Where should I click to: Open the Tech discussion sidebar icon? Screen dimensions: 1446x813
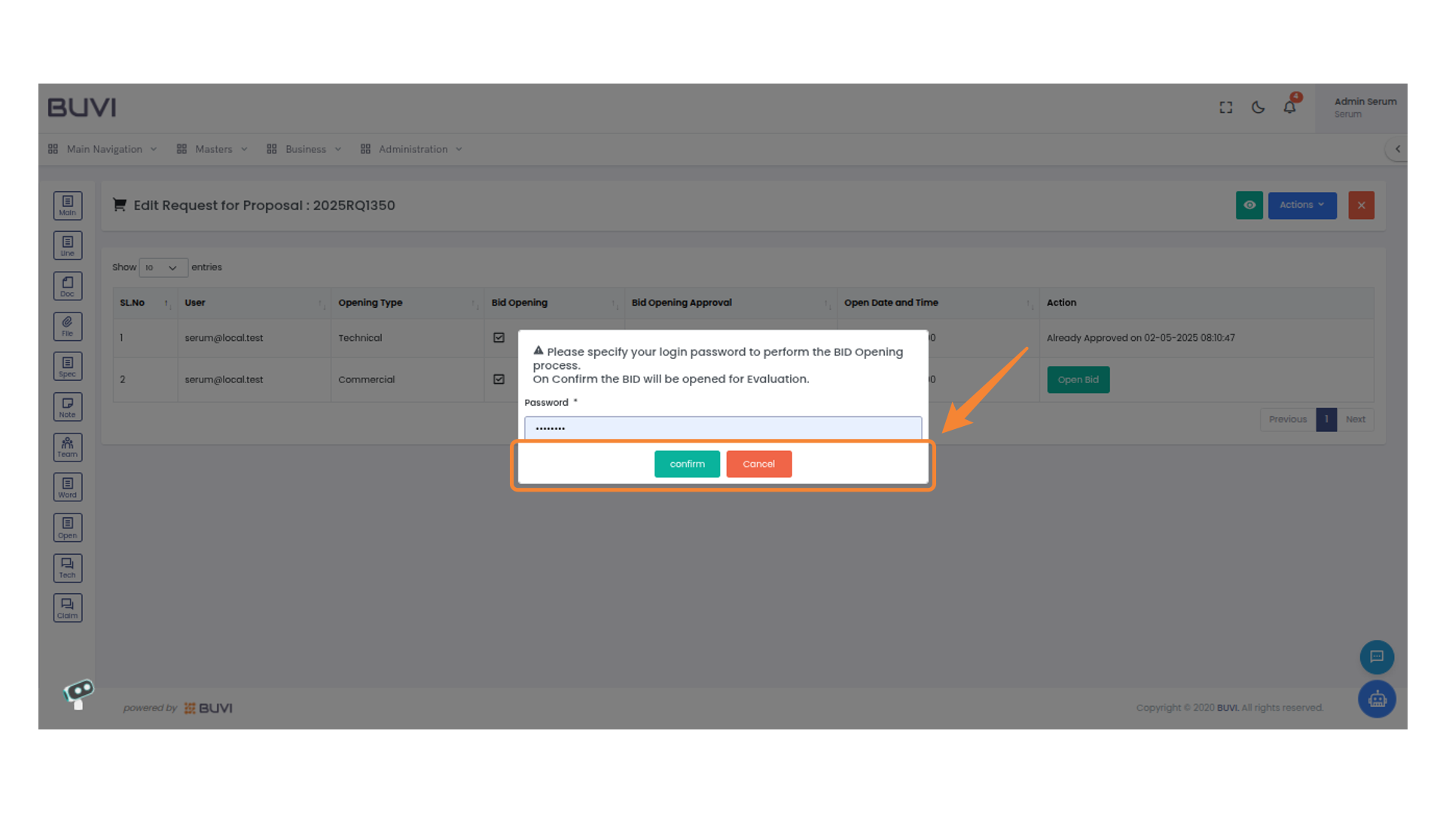point(68,568)
